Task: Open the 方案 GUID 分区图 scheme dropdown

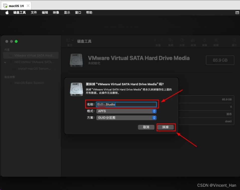Action: click(x=126, y=118)
